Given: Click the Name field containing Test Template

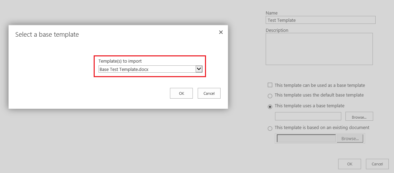Looking at the screenshot, I should pos(320,20).
